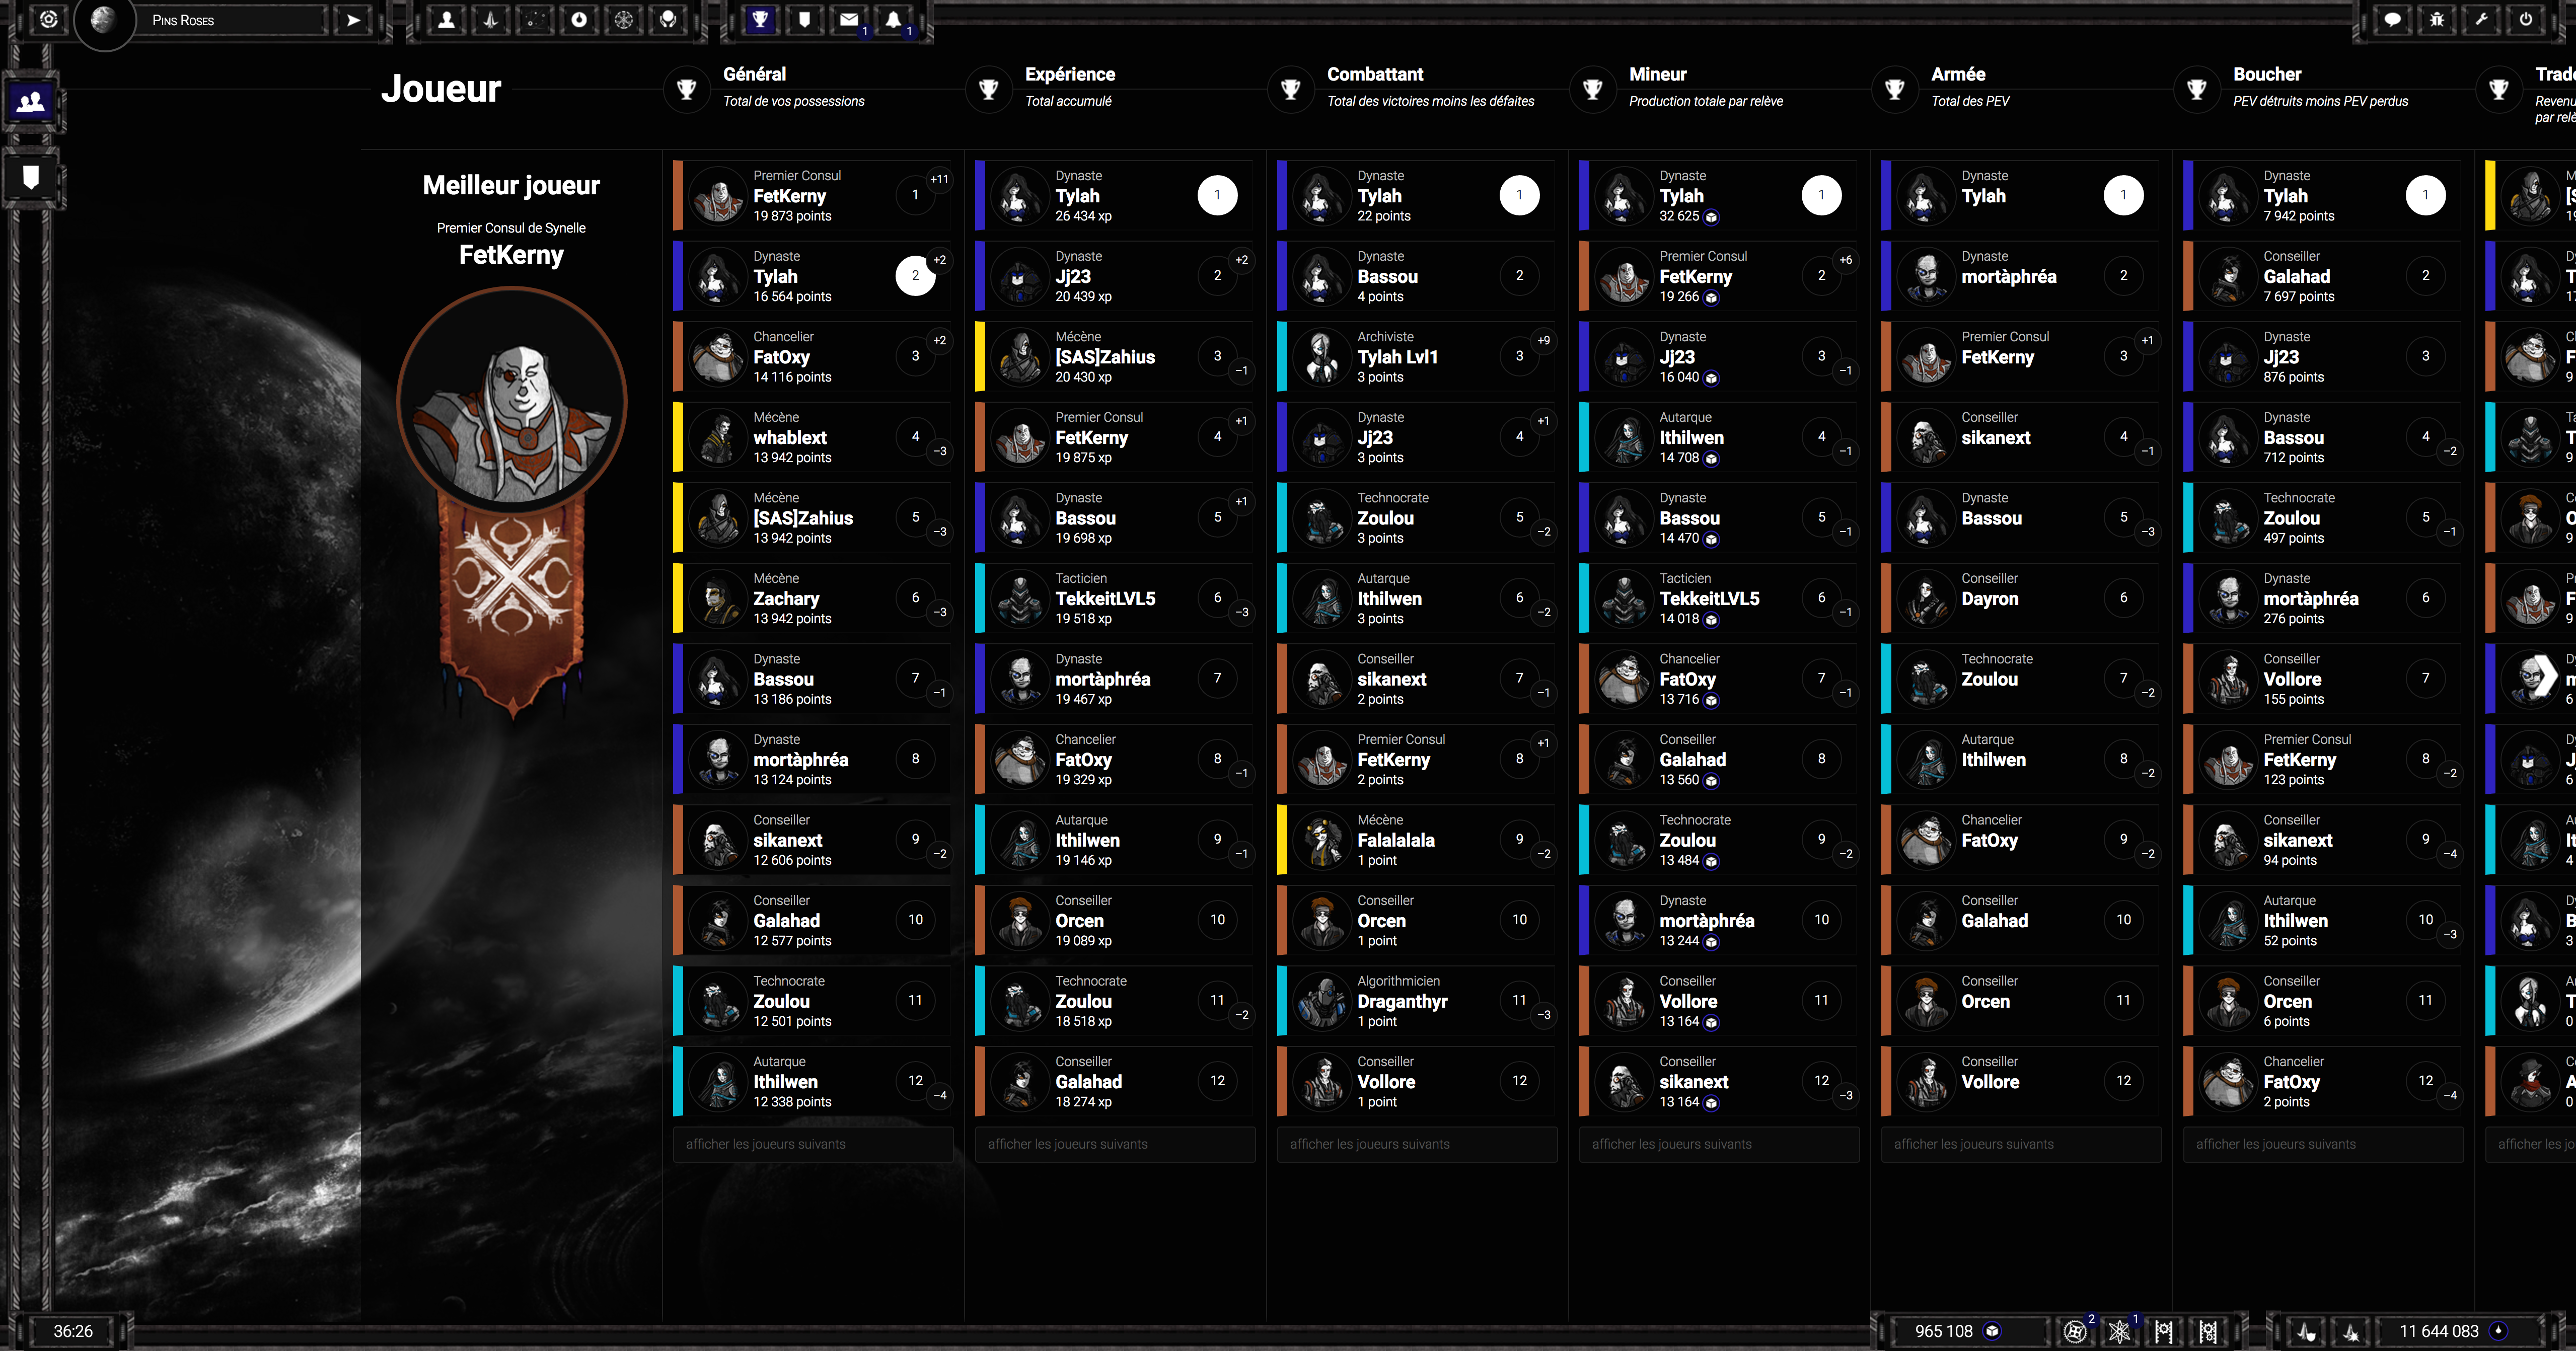The height and width of the screenshot is (1351, 2576).
Task: Click the notifications bell icon
Action: coord(893,20)
